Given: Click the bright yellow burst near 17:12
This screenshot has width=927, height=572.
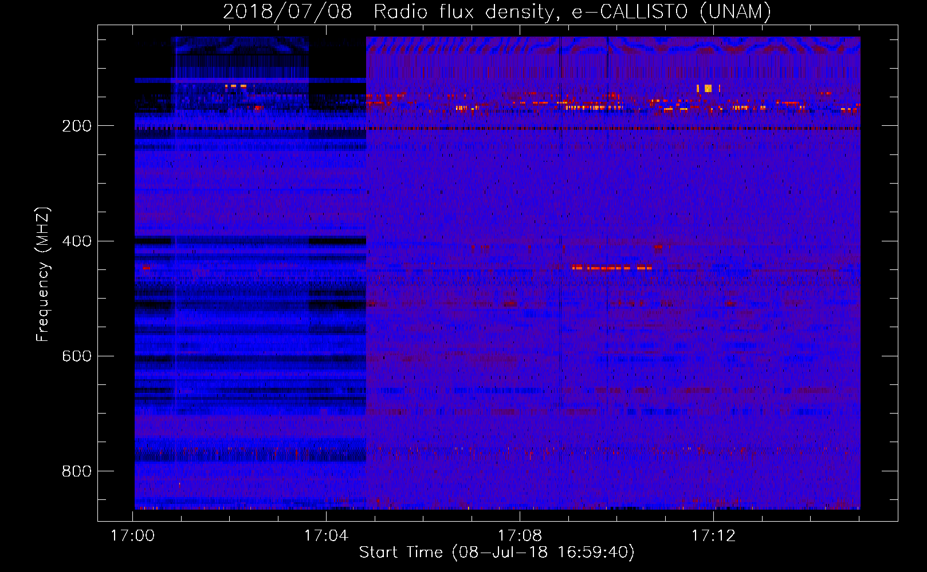Looking at the screenshot, I should 708,88.
